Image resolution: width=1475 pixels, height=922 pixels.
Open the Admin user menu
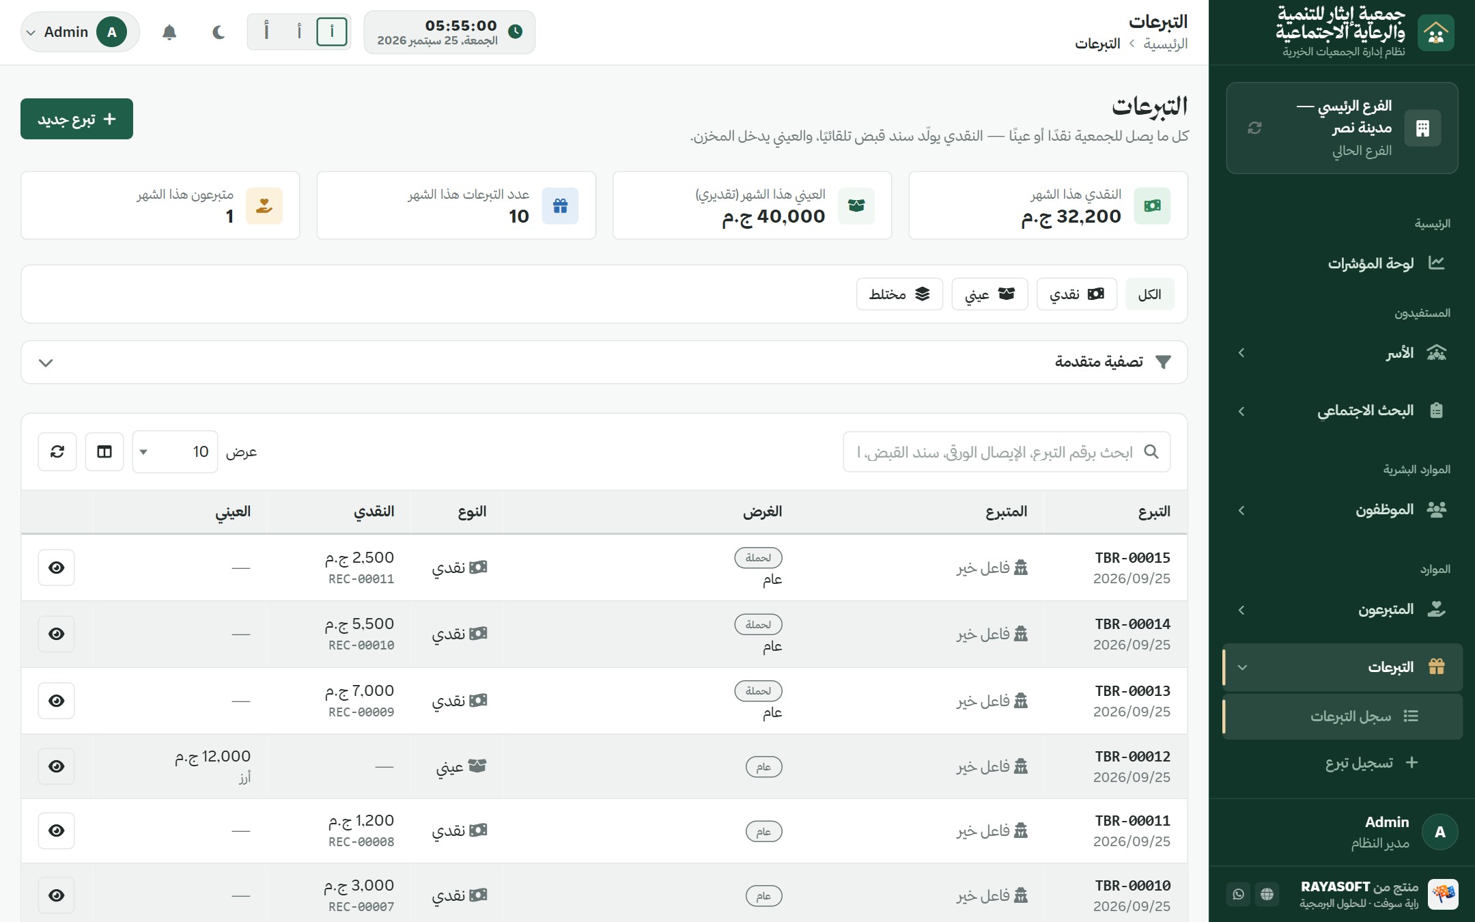click(x=81, y=32)
